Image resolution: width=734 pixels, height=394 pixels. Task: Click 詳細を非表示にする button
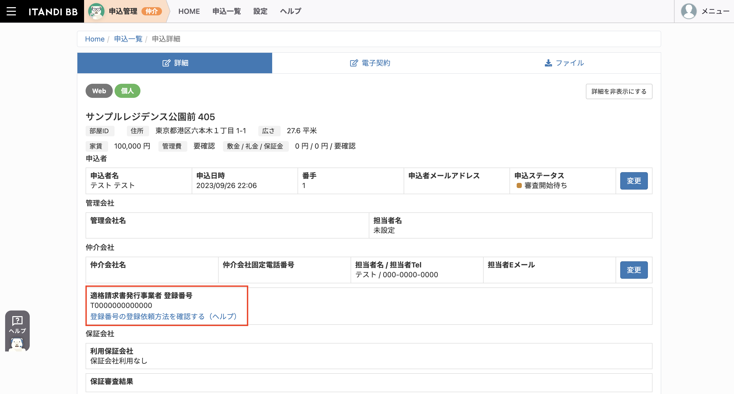pyautogui.click(x=619, y=91)
